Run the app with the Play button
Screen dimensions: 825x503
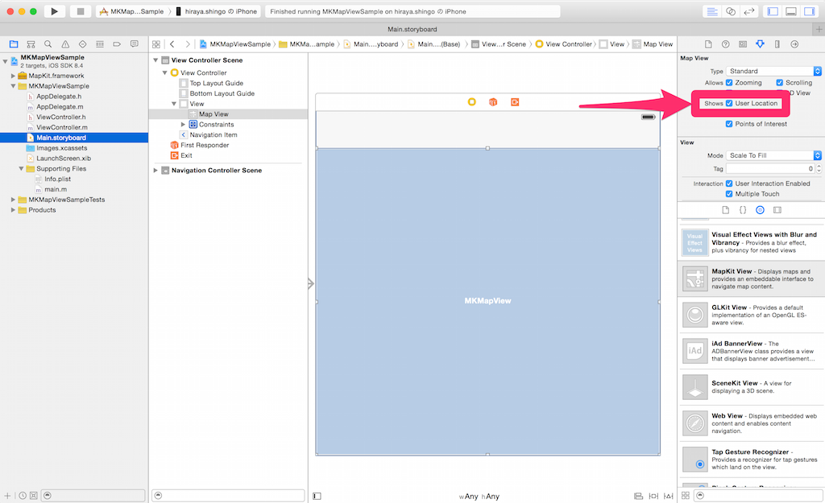pyautogui.click(x=54, y=11)
